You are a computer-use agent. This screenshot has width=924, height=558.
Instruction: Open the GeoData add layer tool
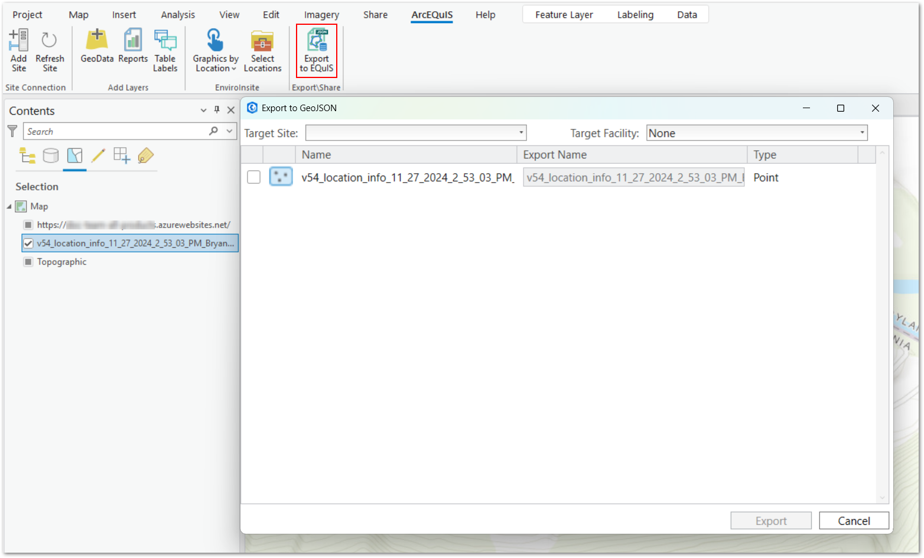tap(97, 46)
